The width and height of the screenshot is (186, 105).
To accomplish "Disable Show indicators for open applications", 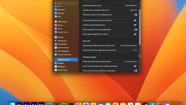I will 135,29.
